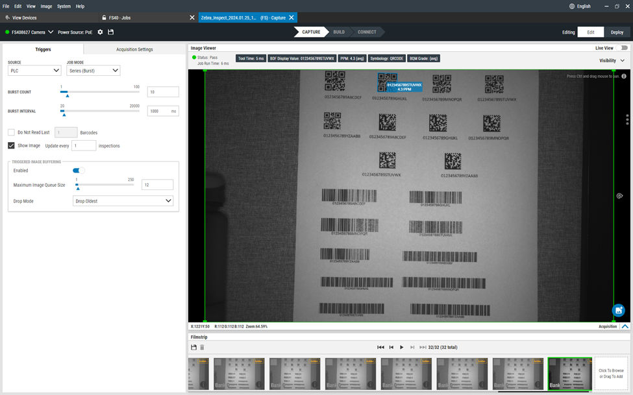Click the Maximum Image Queue Size field
Screen dimensions: 633x395
click(x=158, y=184)
